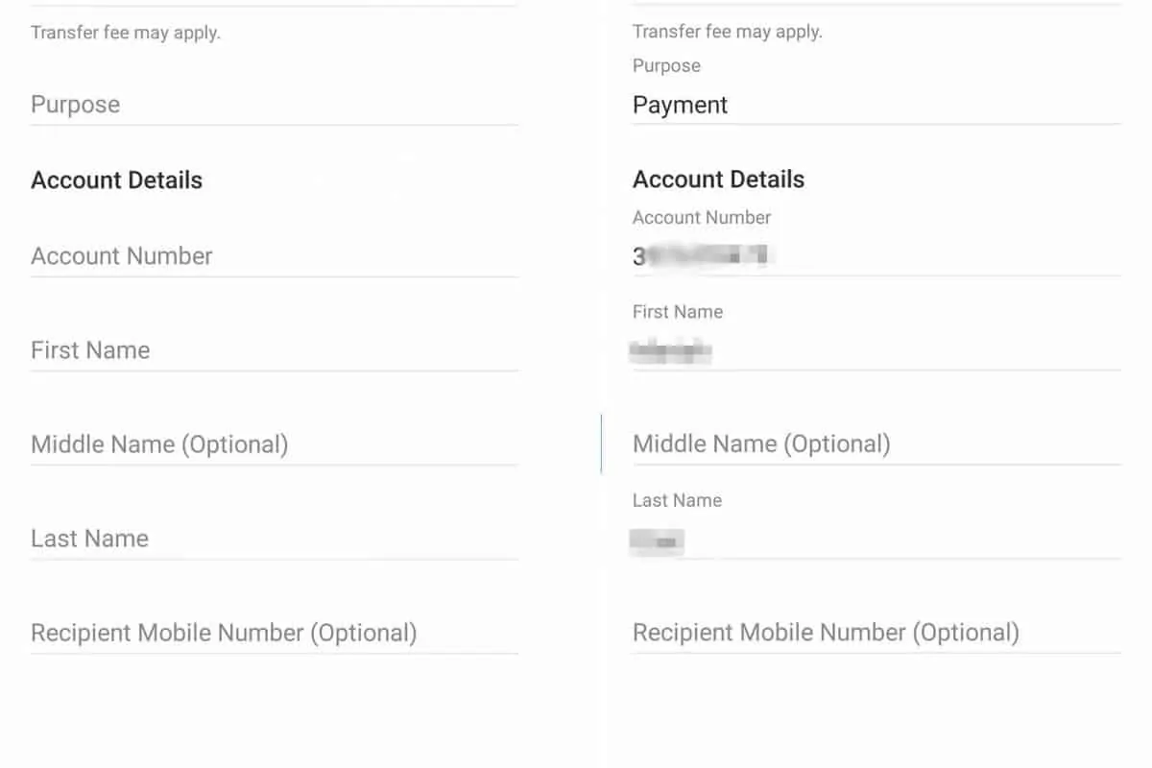Image resolution: width=1152 pixels, height=768 pixels.
Task: Click the blurred Account Number value
Action: coord(703,256)
